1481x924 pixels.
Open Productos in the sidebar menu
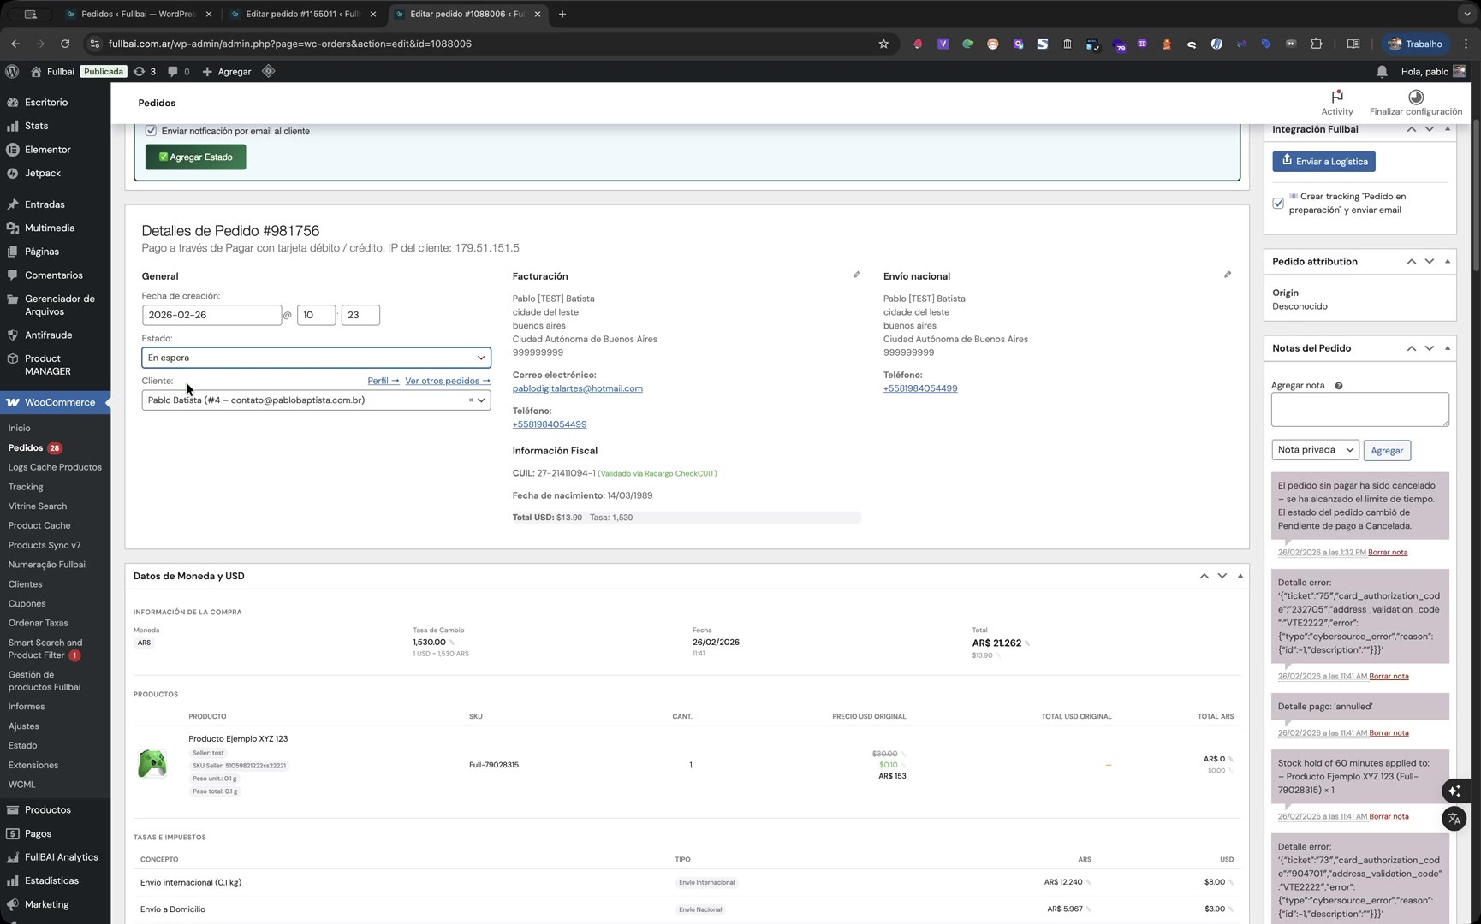(47, 809)
